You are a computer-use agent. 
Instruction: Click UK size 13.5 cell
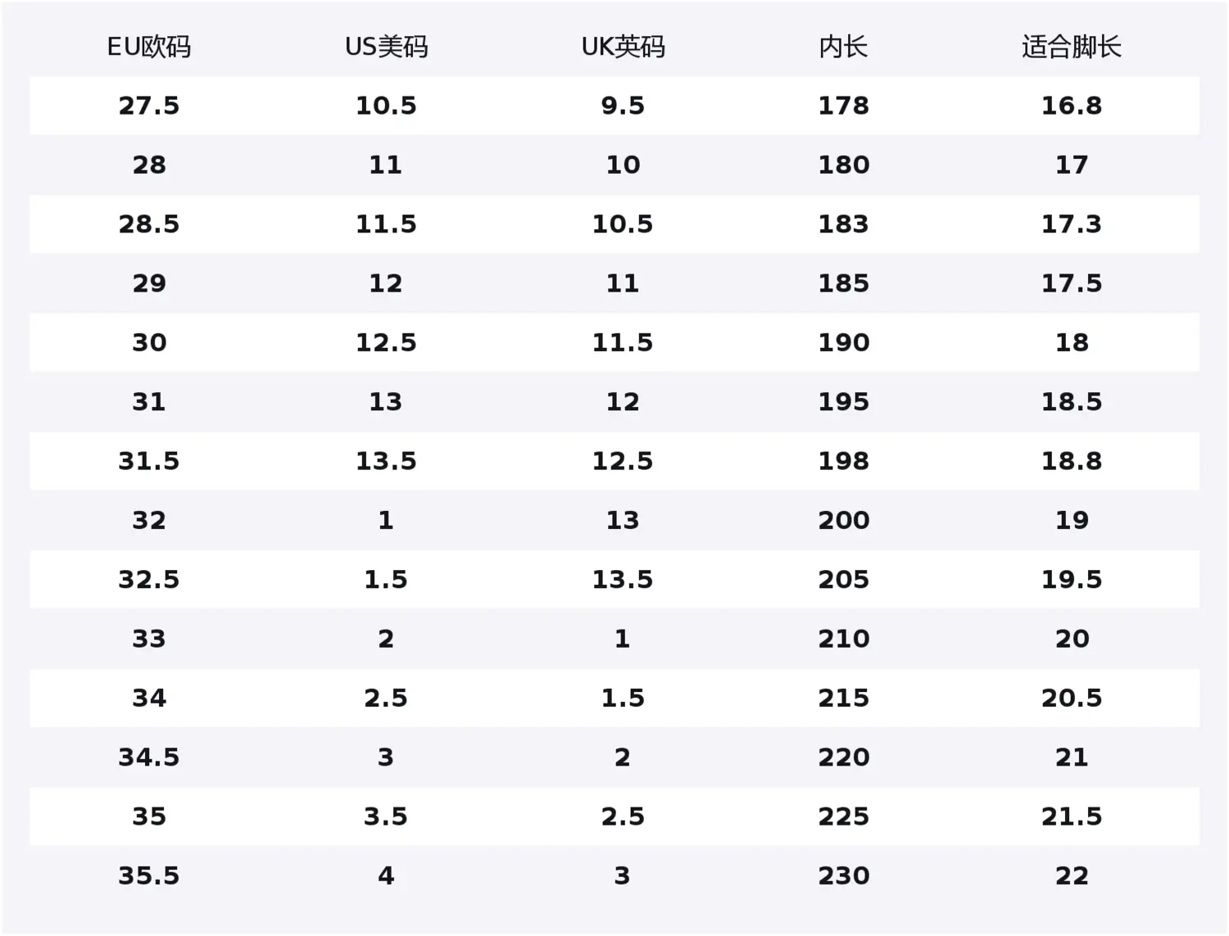click(x=623, y=580)
